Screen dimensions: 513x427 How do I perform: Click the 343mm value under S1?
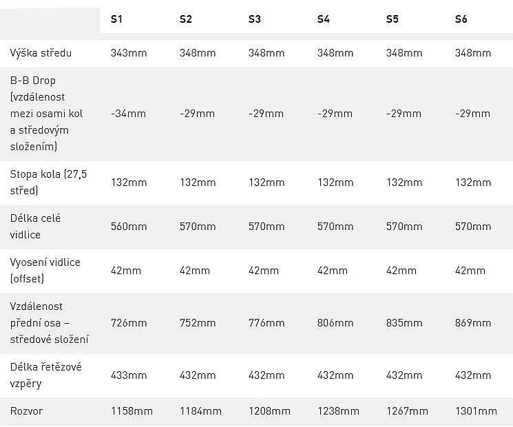(x=129, y=53)
